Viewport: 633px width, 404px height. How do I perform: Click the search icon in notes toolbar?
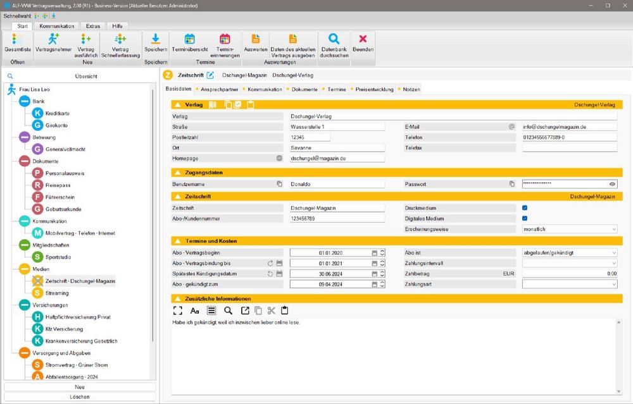click(228, 310)
